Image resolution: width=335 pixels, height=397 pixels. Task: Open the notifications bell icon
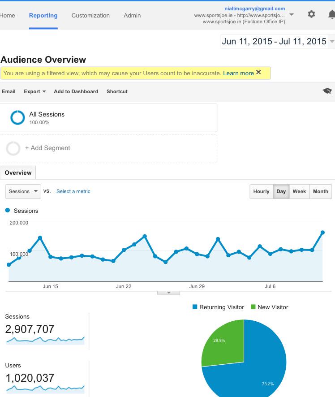point(332,14)
